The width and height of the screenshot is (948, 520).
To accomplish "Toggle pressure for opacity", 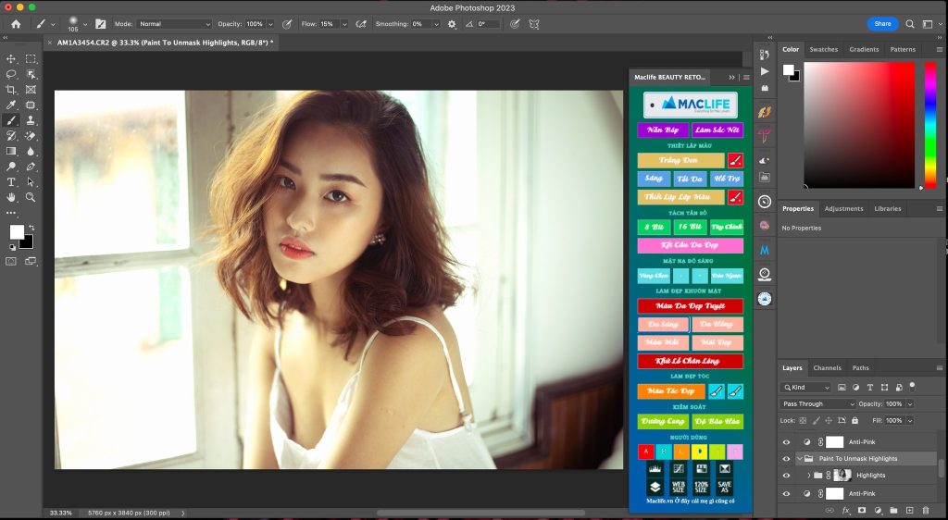I will [287, 24].
